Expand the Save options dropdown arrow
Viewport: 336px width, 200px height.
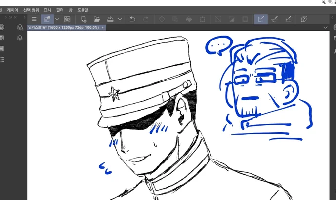click(x=120, y=19)
